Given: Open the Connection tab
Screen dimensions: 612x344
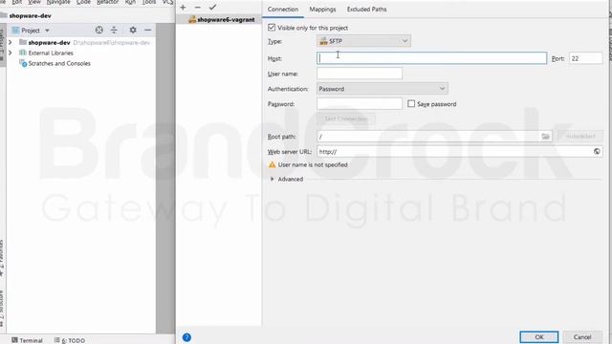Looking at the screenshot, I should (283, 9).
